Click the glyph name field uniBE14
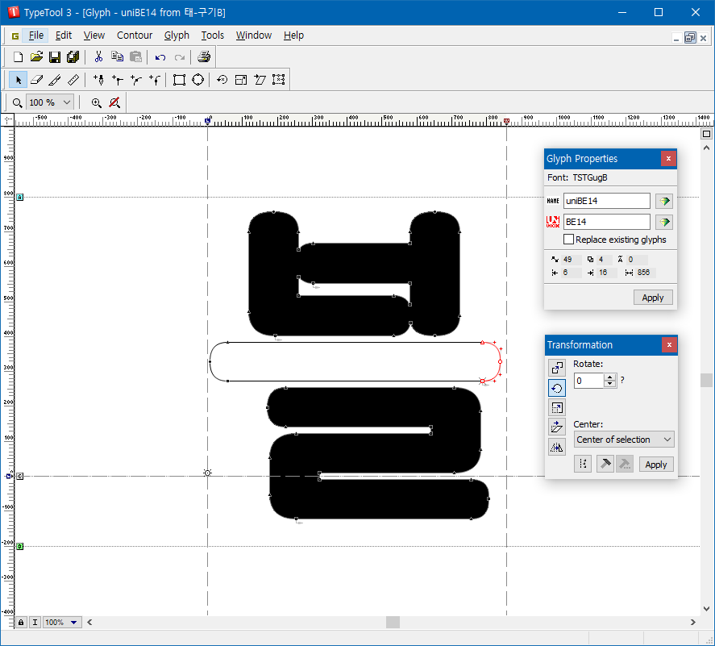The width and height of the screenshot is (715, 646). pos(606,201)
